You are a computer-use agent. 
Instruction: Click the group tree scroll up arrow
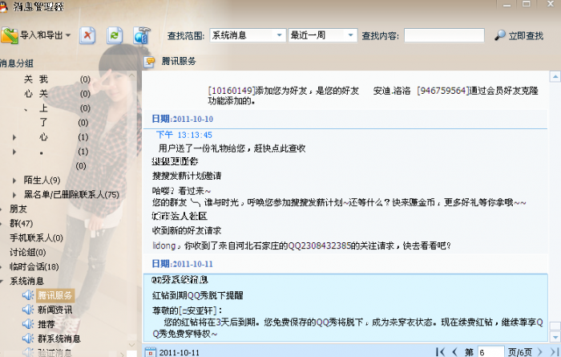pos(131,75)
